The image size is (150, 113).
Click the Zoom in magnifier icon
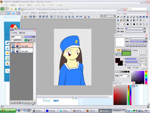pos(69,17)
